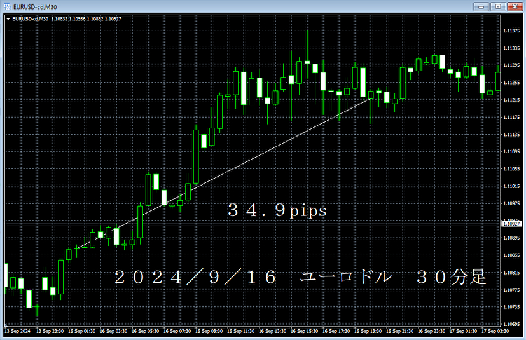Click the 1.11095 price scale label
Image resolution: width=526 pixels, height=340 pixels.
(511, 151)
